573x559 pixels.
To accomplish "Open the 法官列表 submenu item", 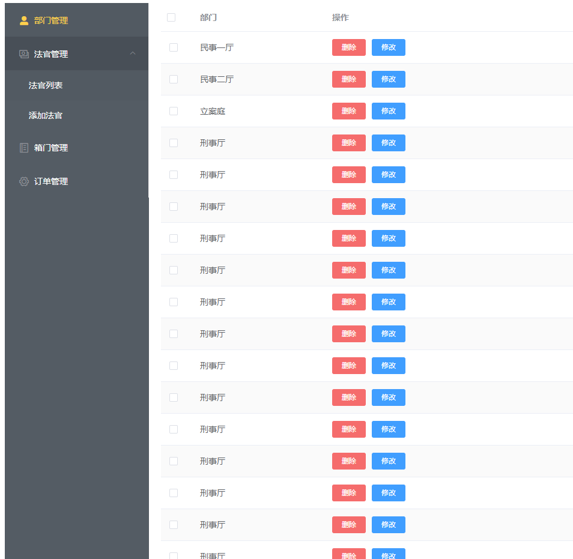I will coord(46,85).
